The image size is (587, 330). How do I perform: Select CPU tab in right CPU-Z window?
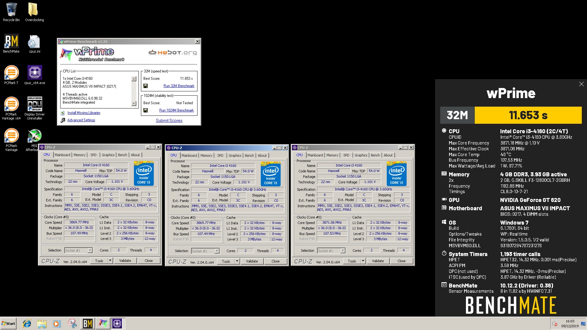coord(299,155)
